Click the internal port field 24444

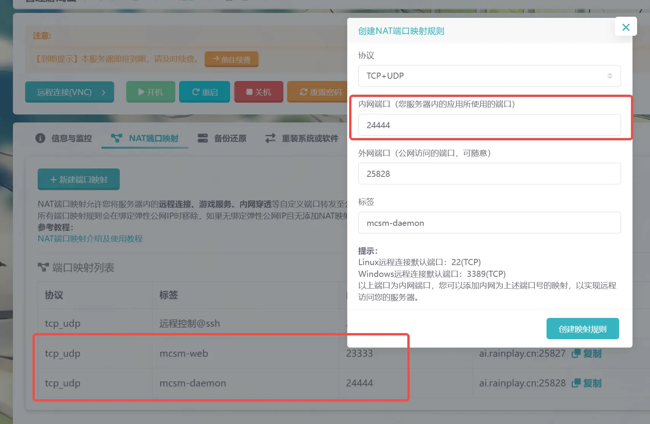489,125
